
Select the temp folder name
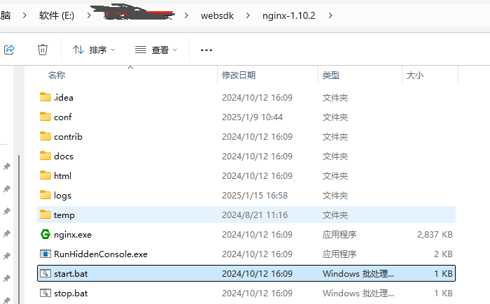tap(64, 215)
